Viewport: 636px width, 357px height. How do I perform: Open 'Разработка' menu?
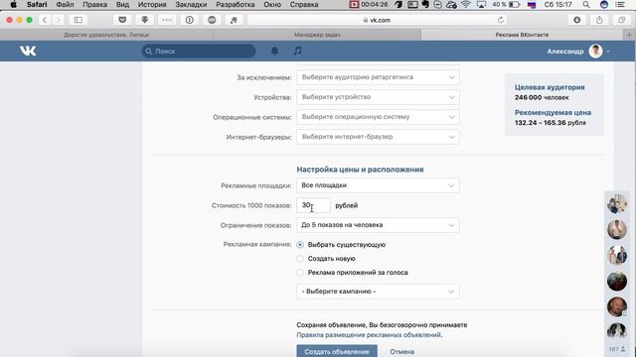236,4
